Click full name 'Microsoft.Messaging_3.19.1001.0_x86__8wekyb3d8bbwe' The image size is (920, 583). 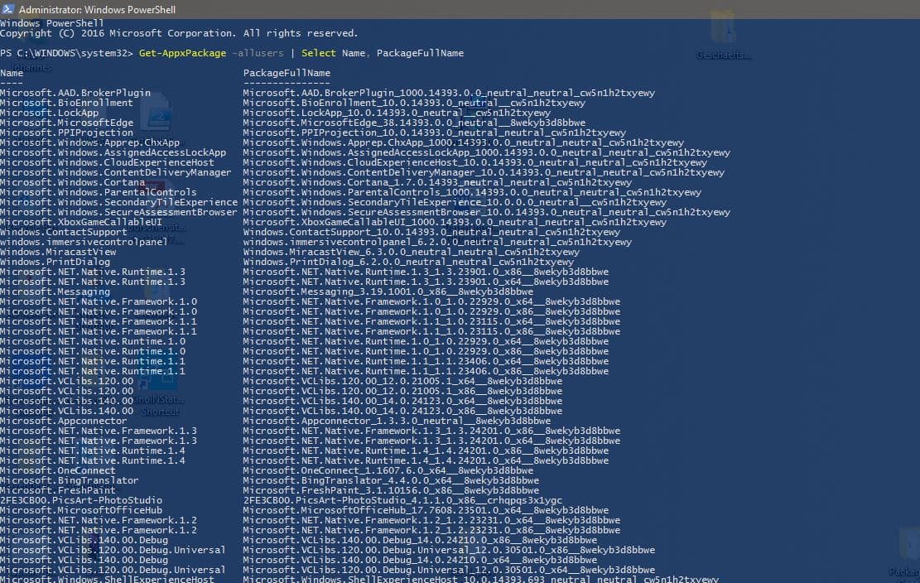[x=388, y=291]
